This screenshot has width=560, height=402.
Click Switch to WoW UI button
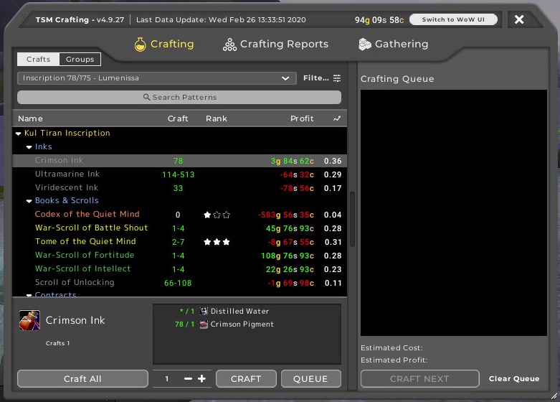pos(453,19)
